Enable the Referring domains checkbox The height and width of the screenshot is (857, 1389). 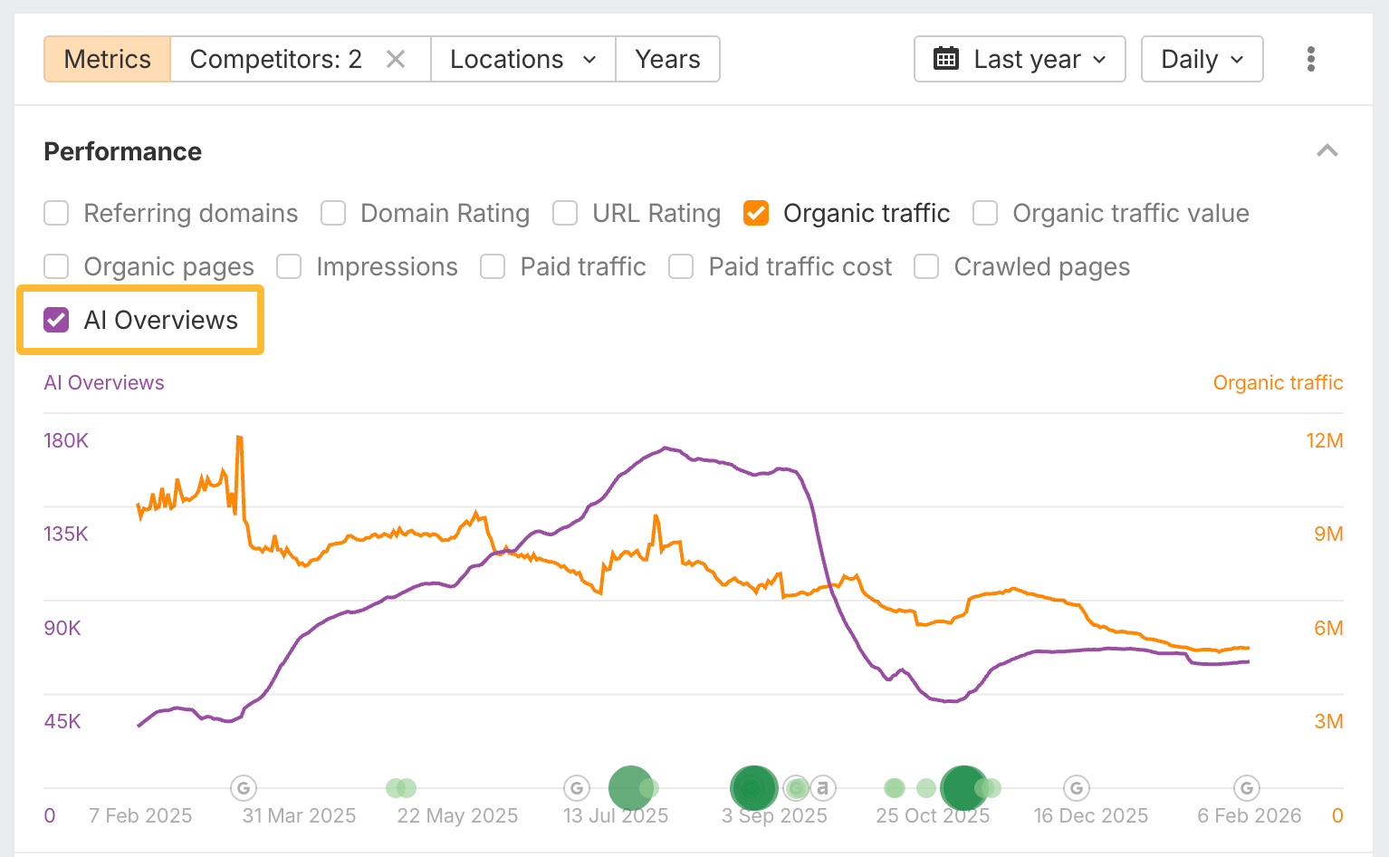tap(56, 213)
